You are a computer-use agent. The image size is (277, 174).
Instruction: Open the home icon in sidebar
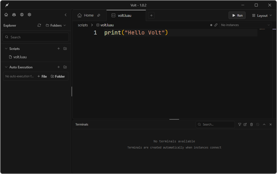(x=6, y=15)
